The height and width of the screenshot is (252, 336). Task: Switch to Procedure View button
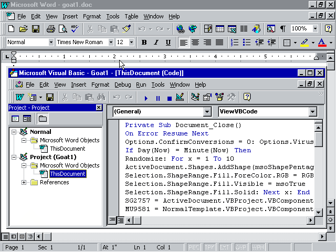[112, 220]
